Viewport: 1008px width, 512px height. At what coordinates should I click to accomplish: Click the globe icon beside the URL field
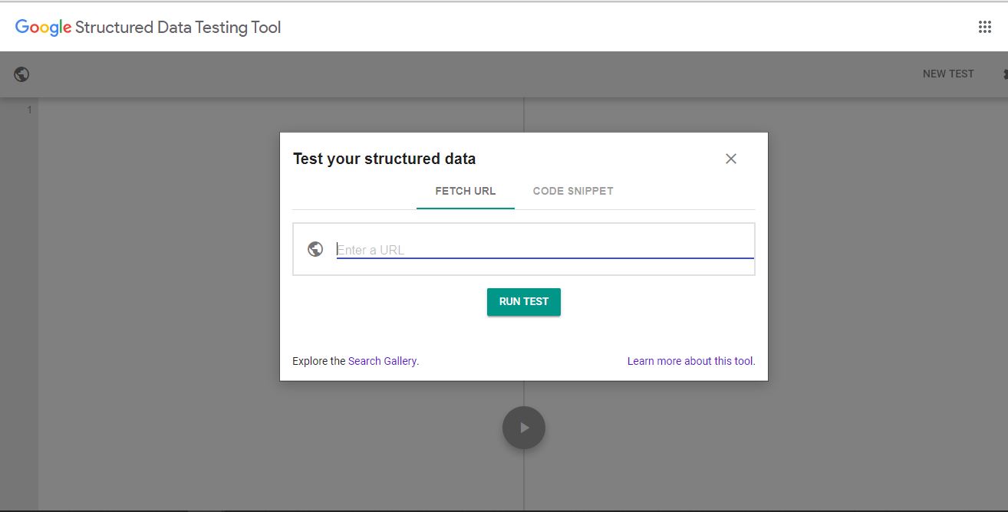pos(315,249)
